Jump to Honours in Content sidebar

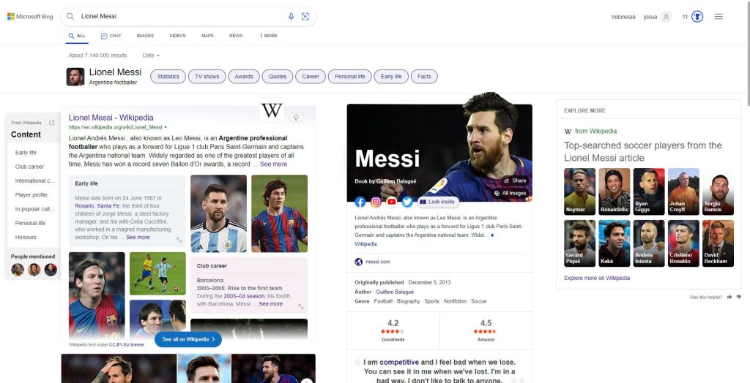click(26, 237)
